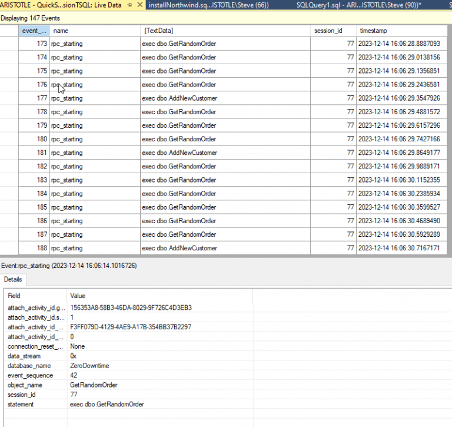Select the database_name field row

pos(128,366)
